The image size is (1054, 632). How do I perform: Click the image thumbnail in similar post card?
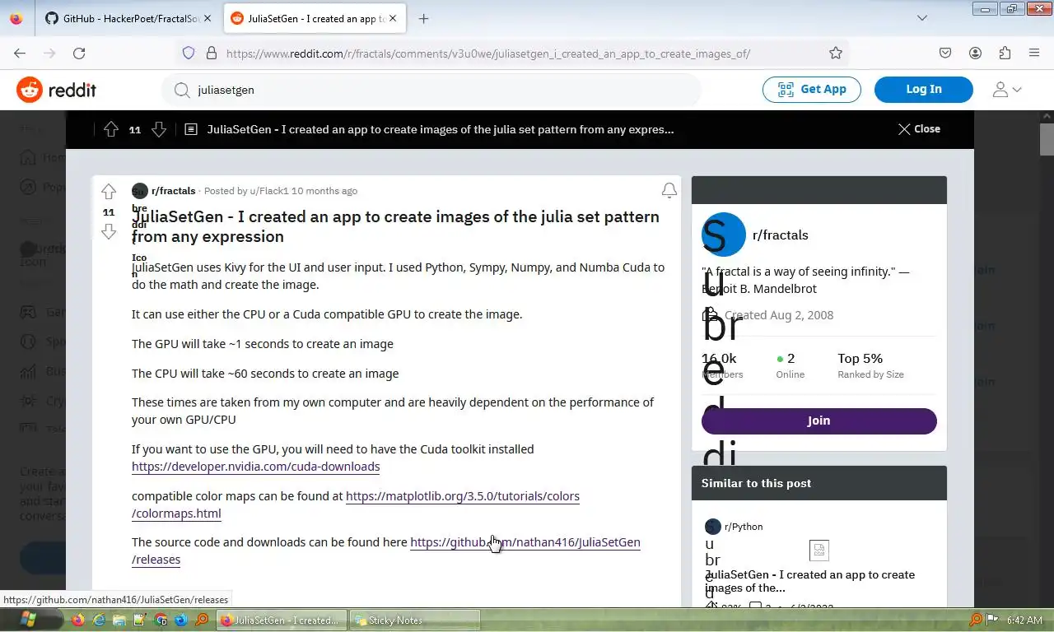click(x=818, y=550)
